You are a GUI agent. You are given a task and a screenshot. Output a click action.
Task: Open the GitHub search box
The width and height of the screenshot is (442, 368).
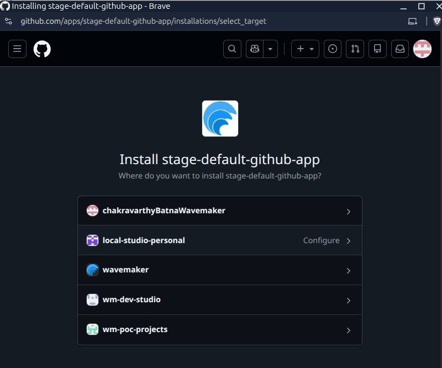tap(232, 49)
